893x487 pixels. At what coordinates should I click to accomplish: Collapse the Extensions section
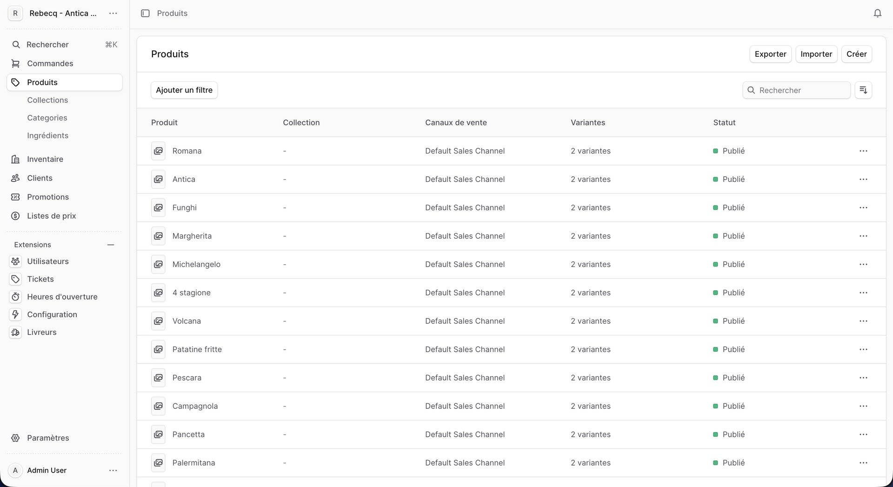[x=111, y=245]
